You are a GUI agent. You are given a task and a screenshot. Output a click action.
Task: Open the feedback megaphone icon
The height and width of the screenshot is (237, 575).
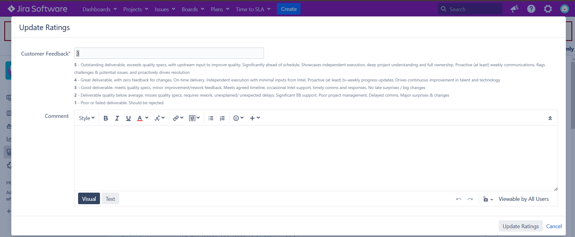pyautogui.click(x=515, y=9)
